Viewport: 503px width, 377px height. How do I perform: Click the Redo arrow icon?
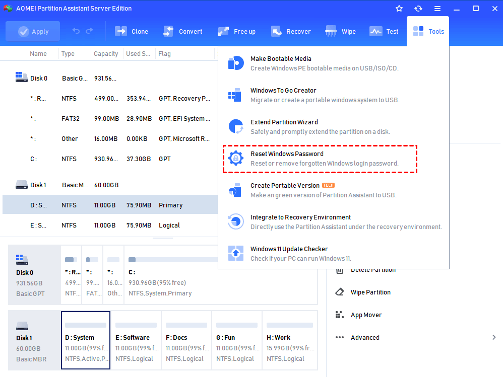(90, 31)
